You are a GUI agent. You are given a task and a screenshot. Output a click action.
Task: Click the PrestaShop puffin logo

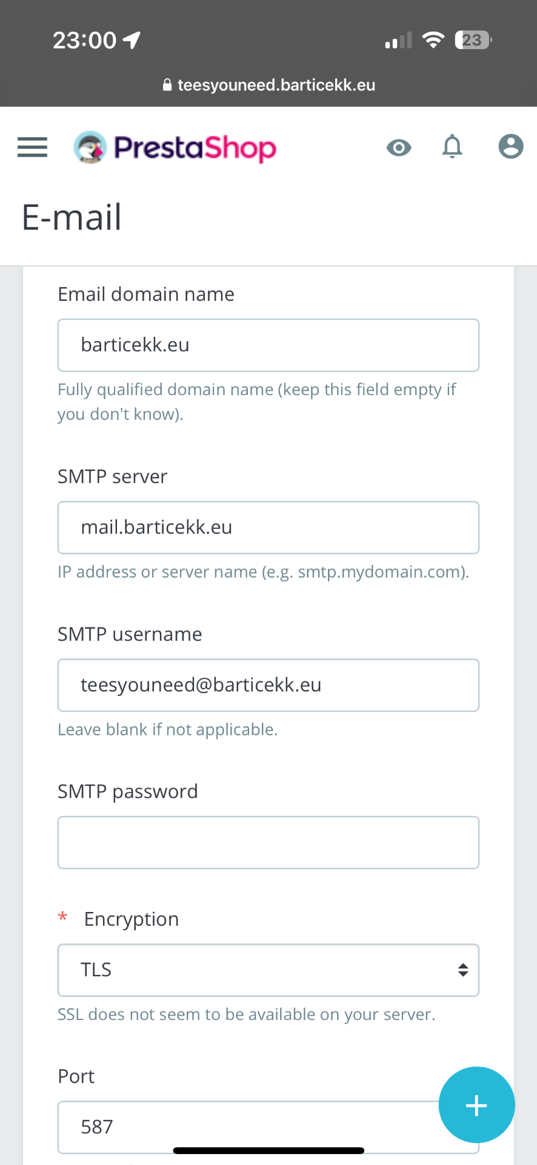click(x=90, y=147)
